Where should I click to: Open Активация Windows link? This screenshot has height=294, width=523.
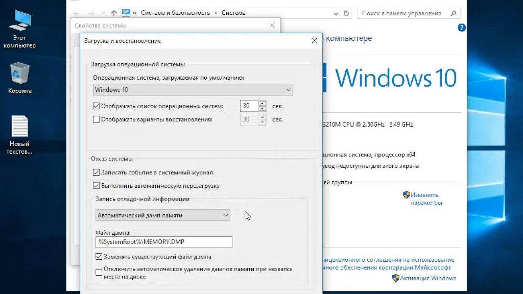[428, 278]
